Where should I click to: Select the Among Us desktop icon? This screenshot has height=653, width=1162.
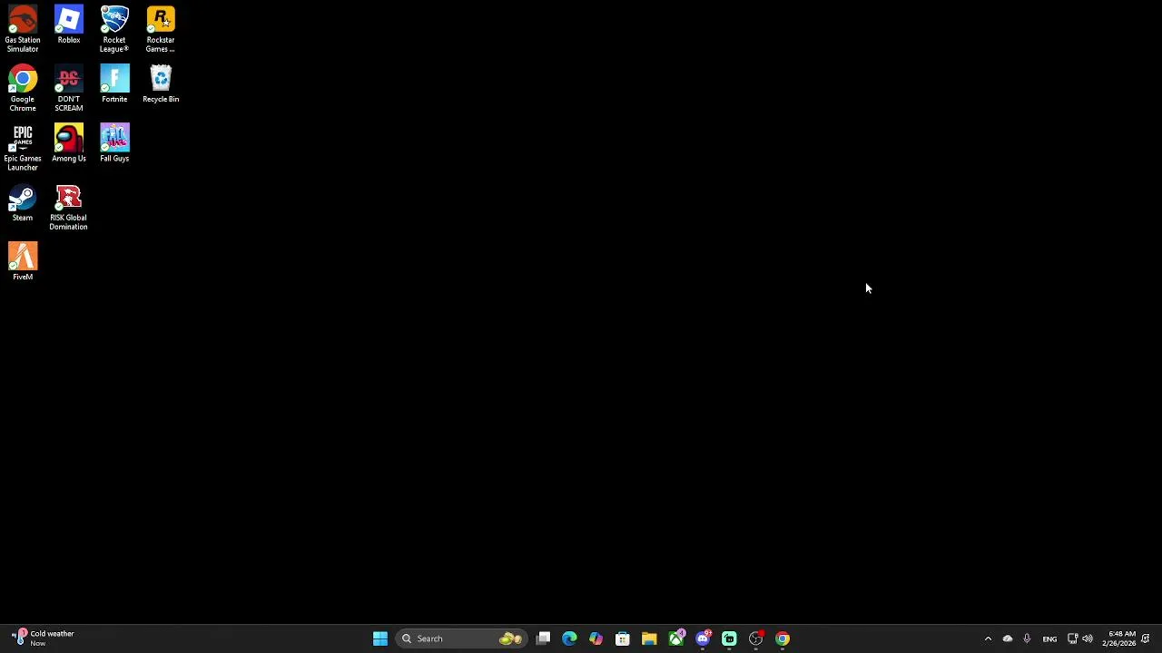click(69, 143)
